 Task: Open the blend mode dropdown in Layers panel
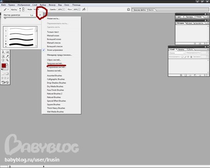point(177,53)
